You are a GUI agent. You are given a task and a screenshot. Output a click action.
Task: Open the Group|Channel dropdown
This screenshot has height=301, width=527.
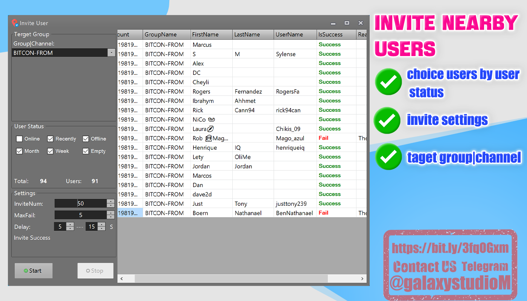(111, 53)
